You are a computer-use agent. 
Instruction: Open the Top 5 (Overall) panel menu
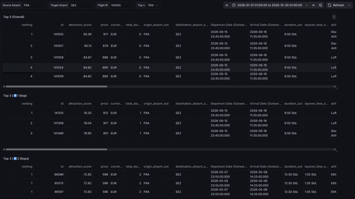pyautogui.click(x=334, y=17)
